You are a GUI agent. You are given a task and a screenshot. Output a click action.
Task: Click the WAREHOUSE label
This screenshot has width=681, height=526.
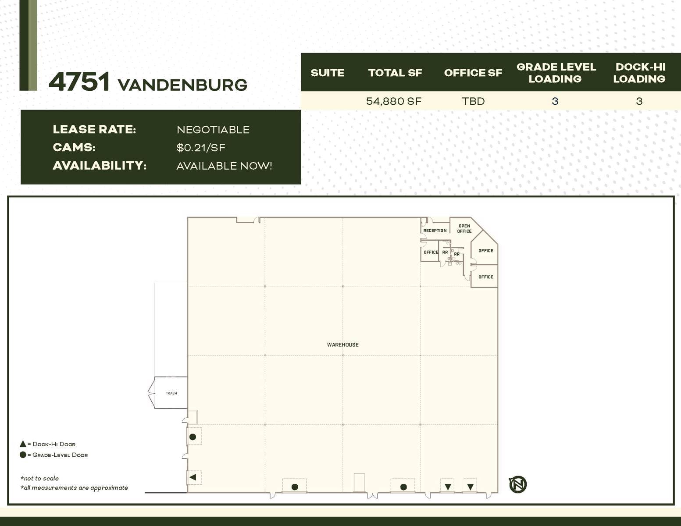tap(343, 345)
